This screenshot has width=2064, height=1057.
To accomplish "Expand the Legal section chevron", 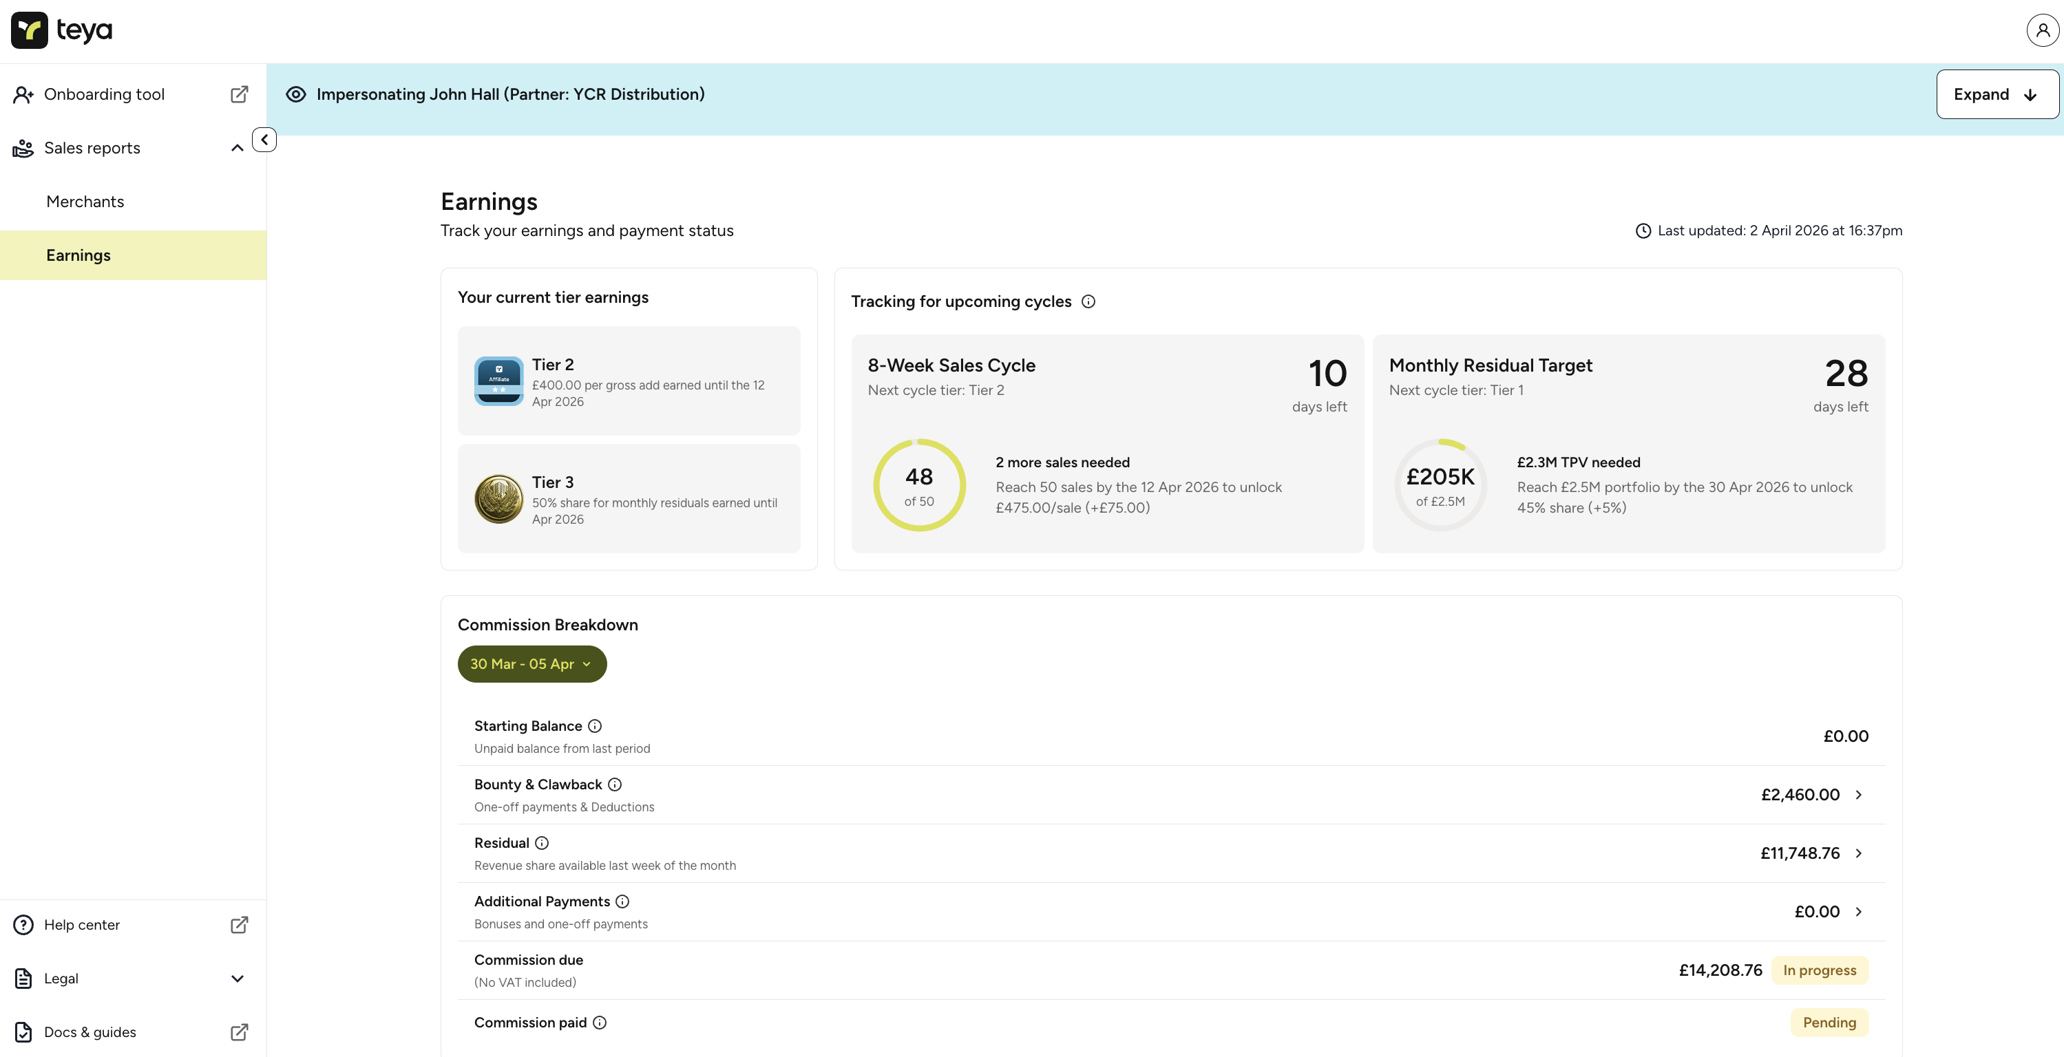I will tap(237, 979).
